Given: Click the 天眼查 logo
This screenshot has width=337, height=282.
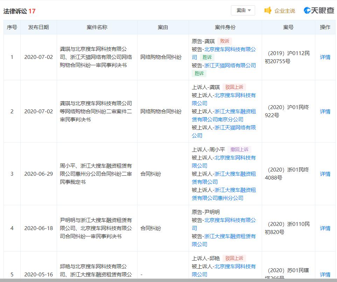Looking at the screenshot, I should coord(319,10).
